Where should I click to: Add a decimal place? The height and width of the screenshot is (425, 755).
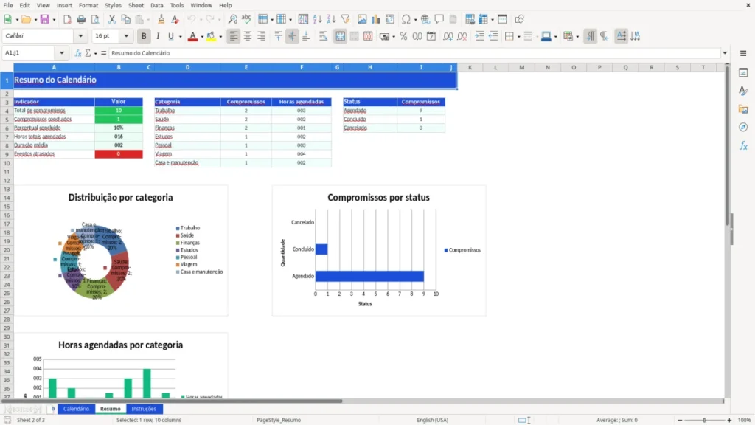[x=448, y=36]
